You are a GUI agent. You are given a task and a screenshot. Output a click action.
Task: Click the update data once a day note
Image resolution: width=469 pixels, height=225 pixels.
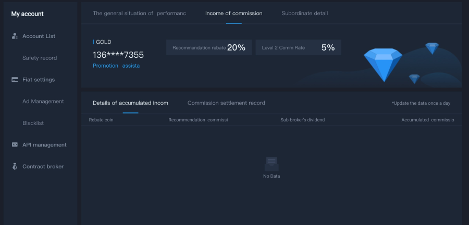[421, 103]
